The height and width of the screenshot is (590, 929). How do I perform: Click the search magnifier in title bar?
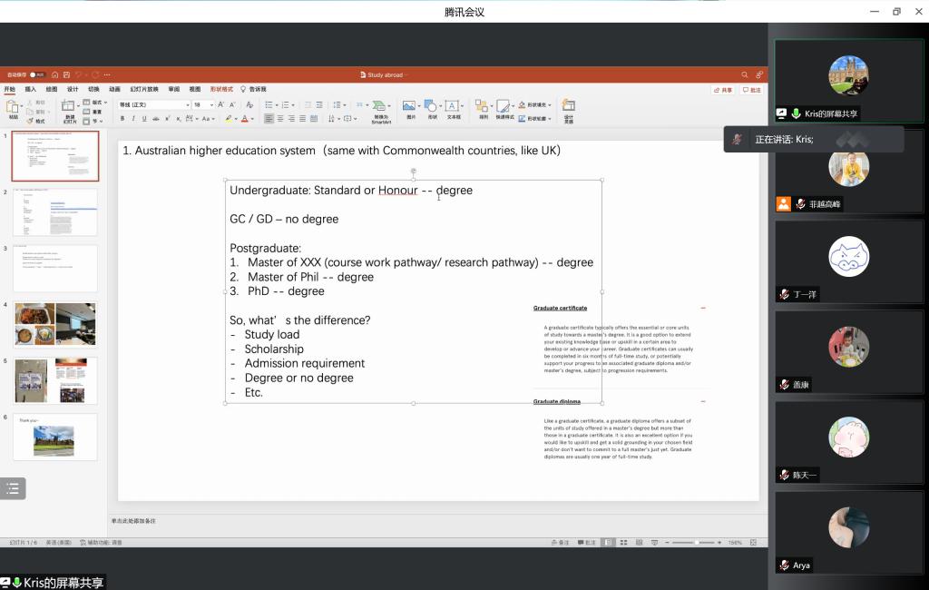tap(745, 74)
